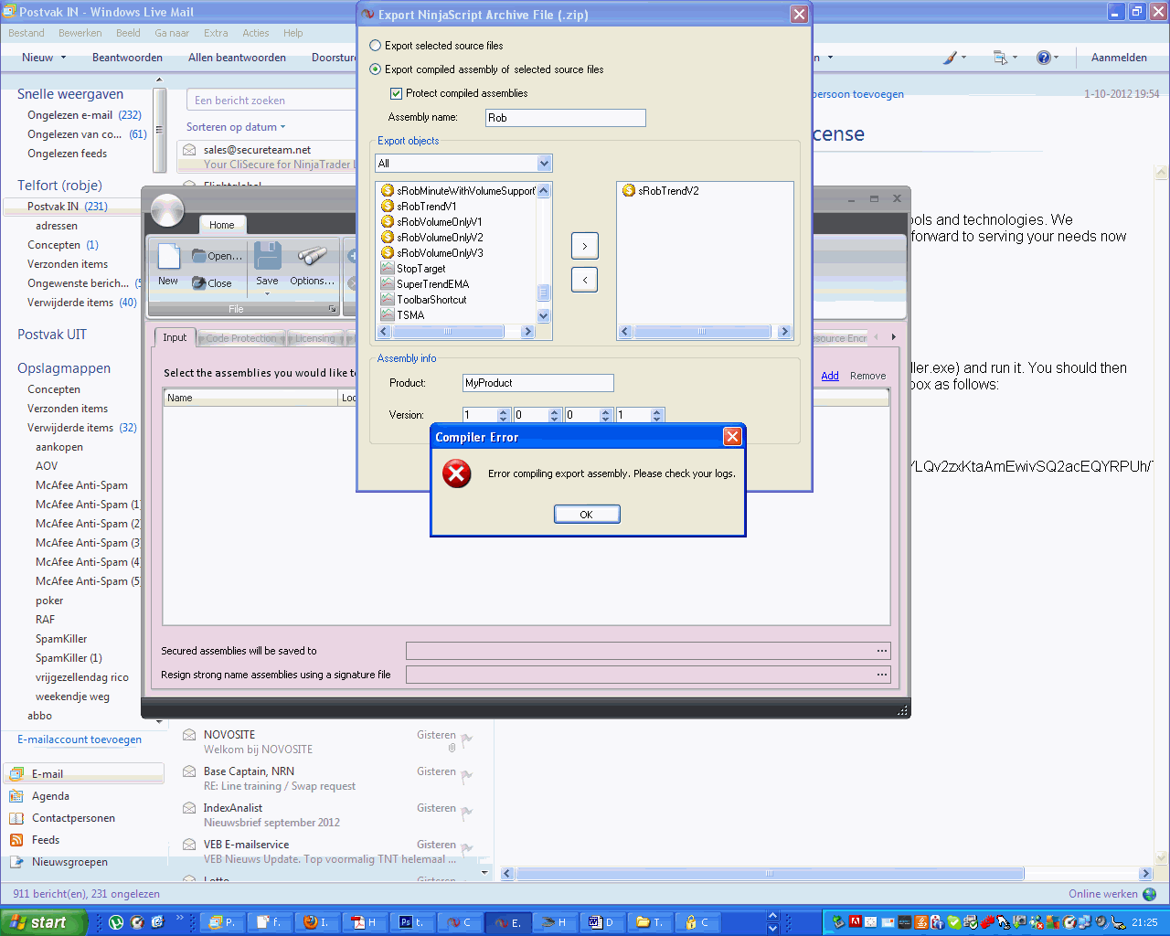The width and height of the screenshot is (1170, 936).
Task: Expand File group launcher in CliSecure ribbon
Action: point(332,309)
